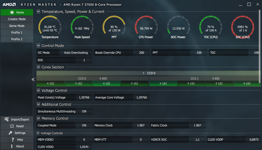Select Profile 1
This screenshot has width=262, height=150.
coord(17,32)
